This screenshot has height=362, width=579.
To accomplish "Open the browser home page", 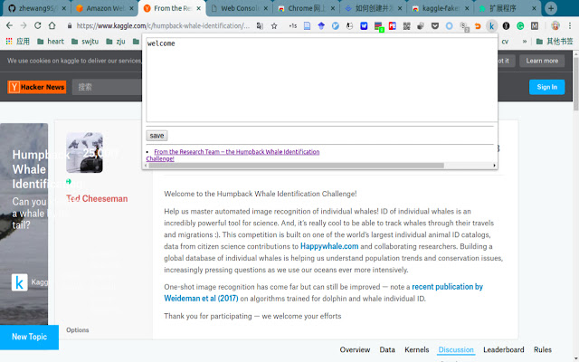I will (x=52, y=25).
